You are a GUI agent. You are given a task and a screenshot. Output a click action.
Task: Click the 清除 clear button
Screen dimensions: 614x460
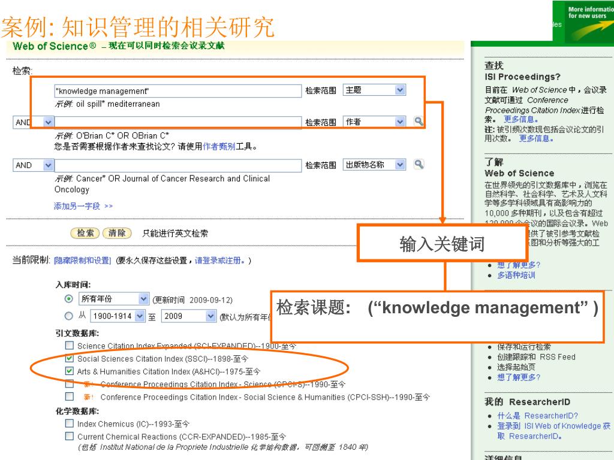(x=117, y=233)
